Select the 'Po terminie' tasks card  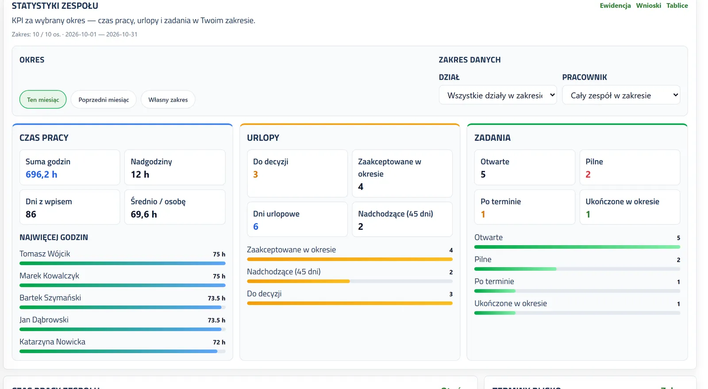[525, 208]
